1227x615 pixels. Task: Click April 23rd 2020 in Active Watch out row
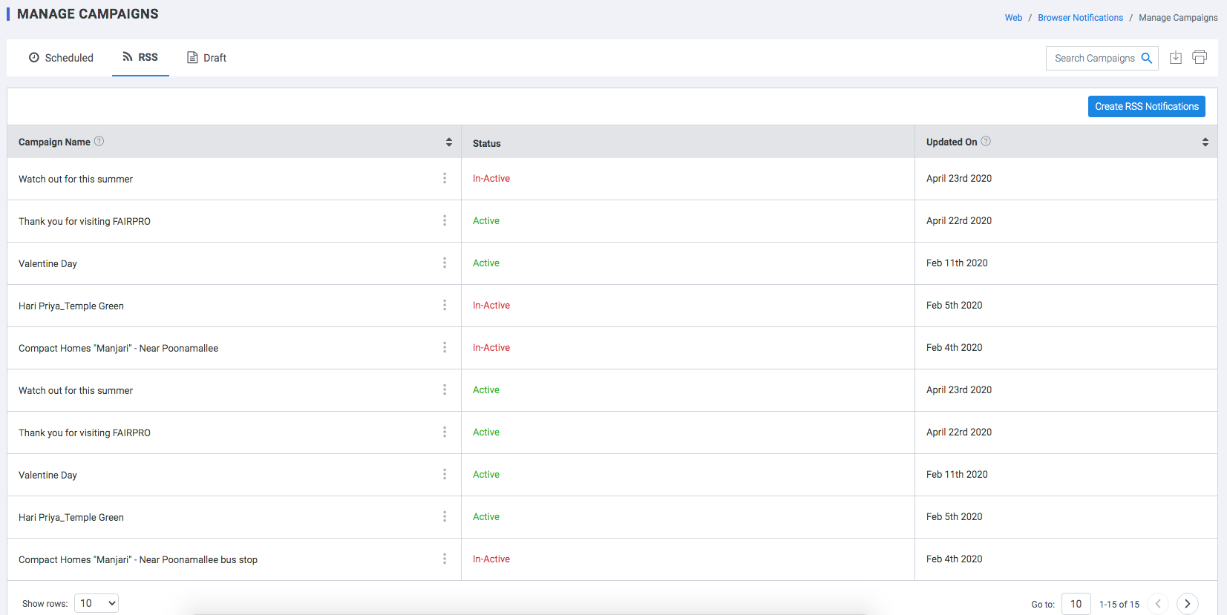coord(959,389)
